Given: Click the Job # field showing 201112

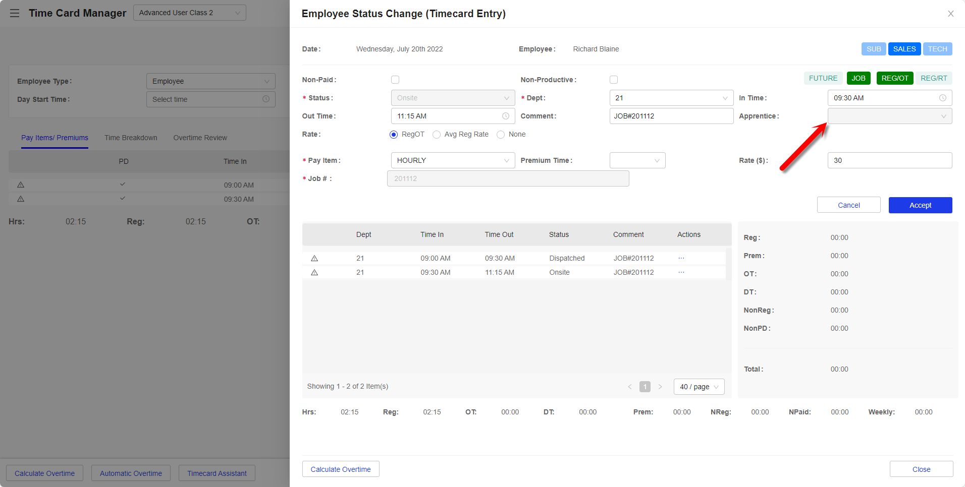Looking at the screenshot, I should [x=508, y=178].
